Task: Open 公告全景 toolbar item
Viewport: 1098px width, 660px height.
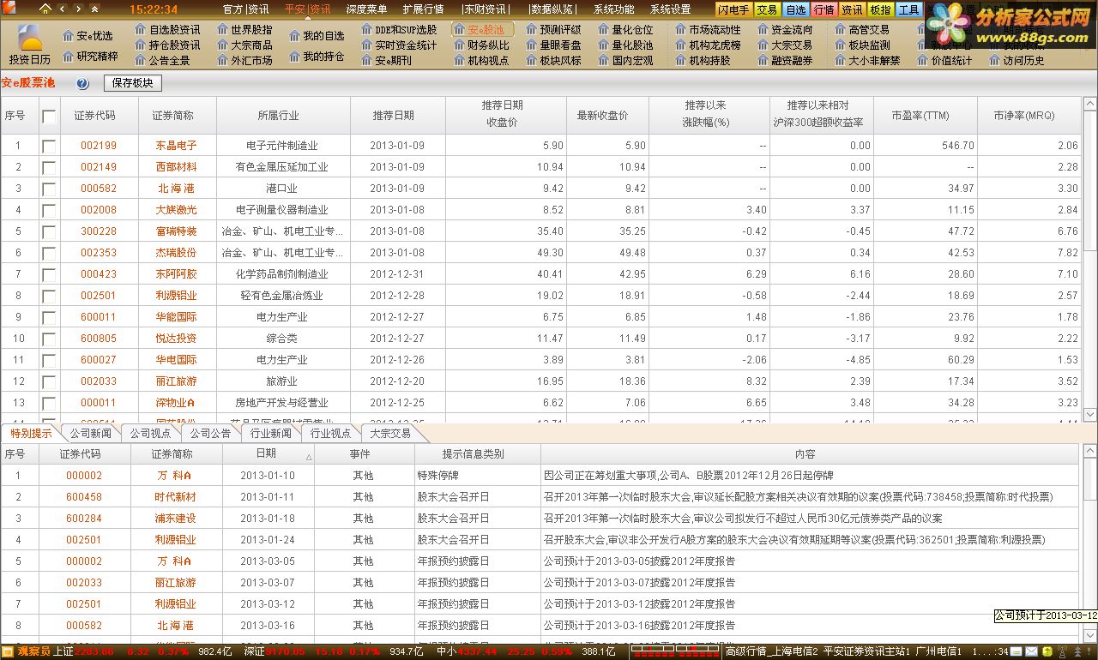Action: (x=163, y=61)
